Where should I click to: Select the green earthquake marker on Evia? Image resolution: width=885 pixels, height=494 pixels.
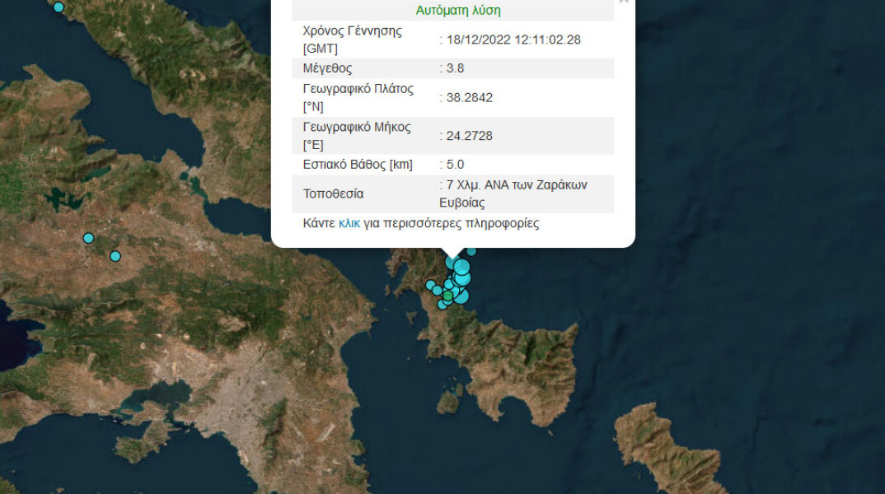tap(447, 296)
